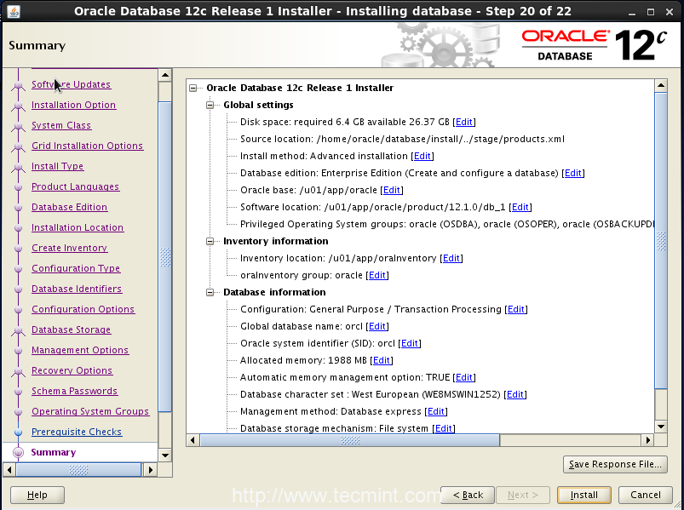Collapse the Inventory information tree node

click(211, 241)
